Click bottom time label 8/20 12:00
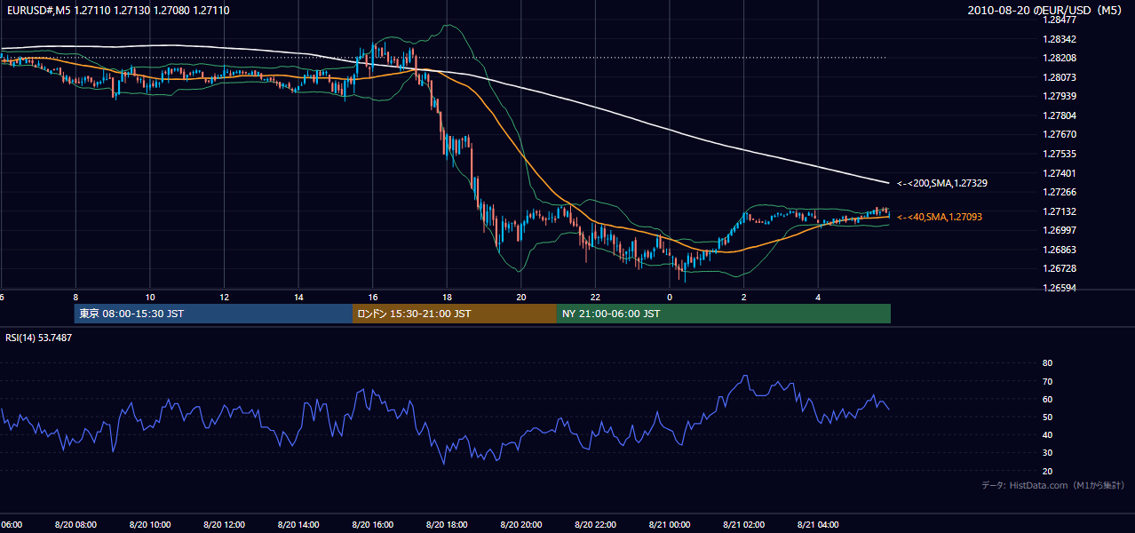The image size is (1135, 533). tap(224, 525)
